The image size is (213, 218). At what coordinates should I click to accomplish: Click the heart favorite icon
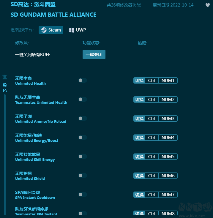pyautogui.click(x=208, y=5)
